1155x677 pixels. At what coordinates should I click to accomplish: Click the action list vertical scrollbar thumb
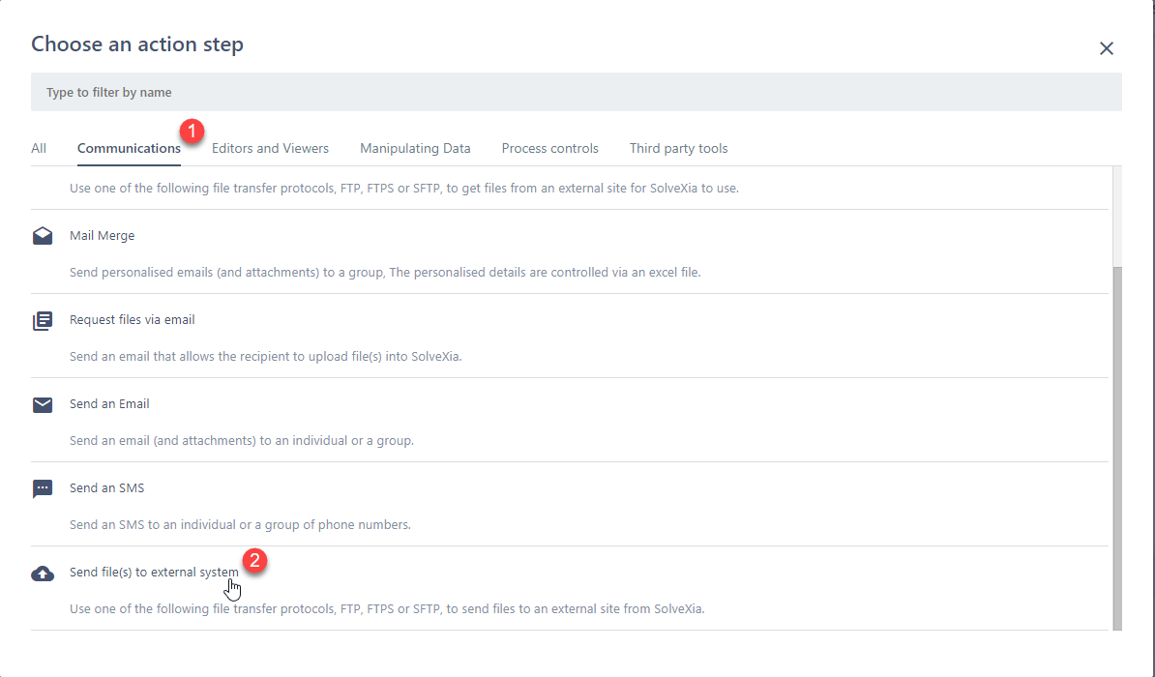click(1115, 445)
